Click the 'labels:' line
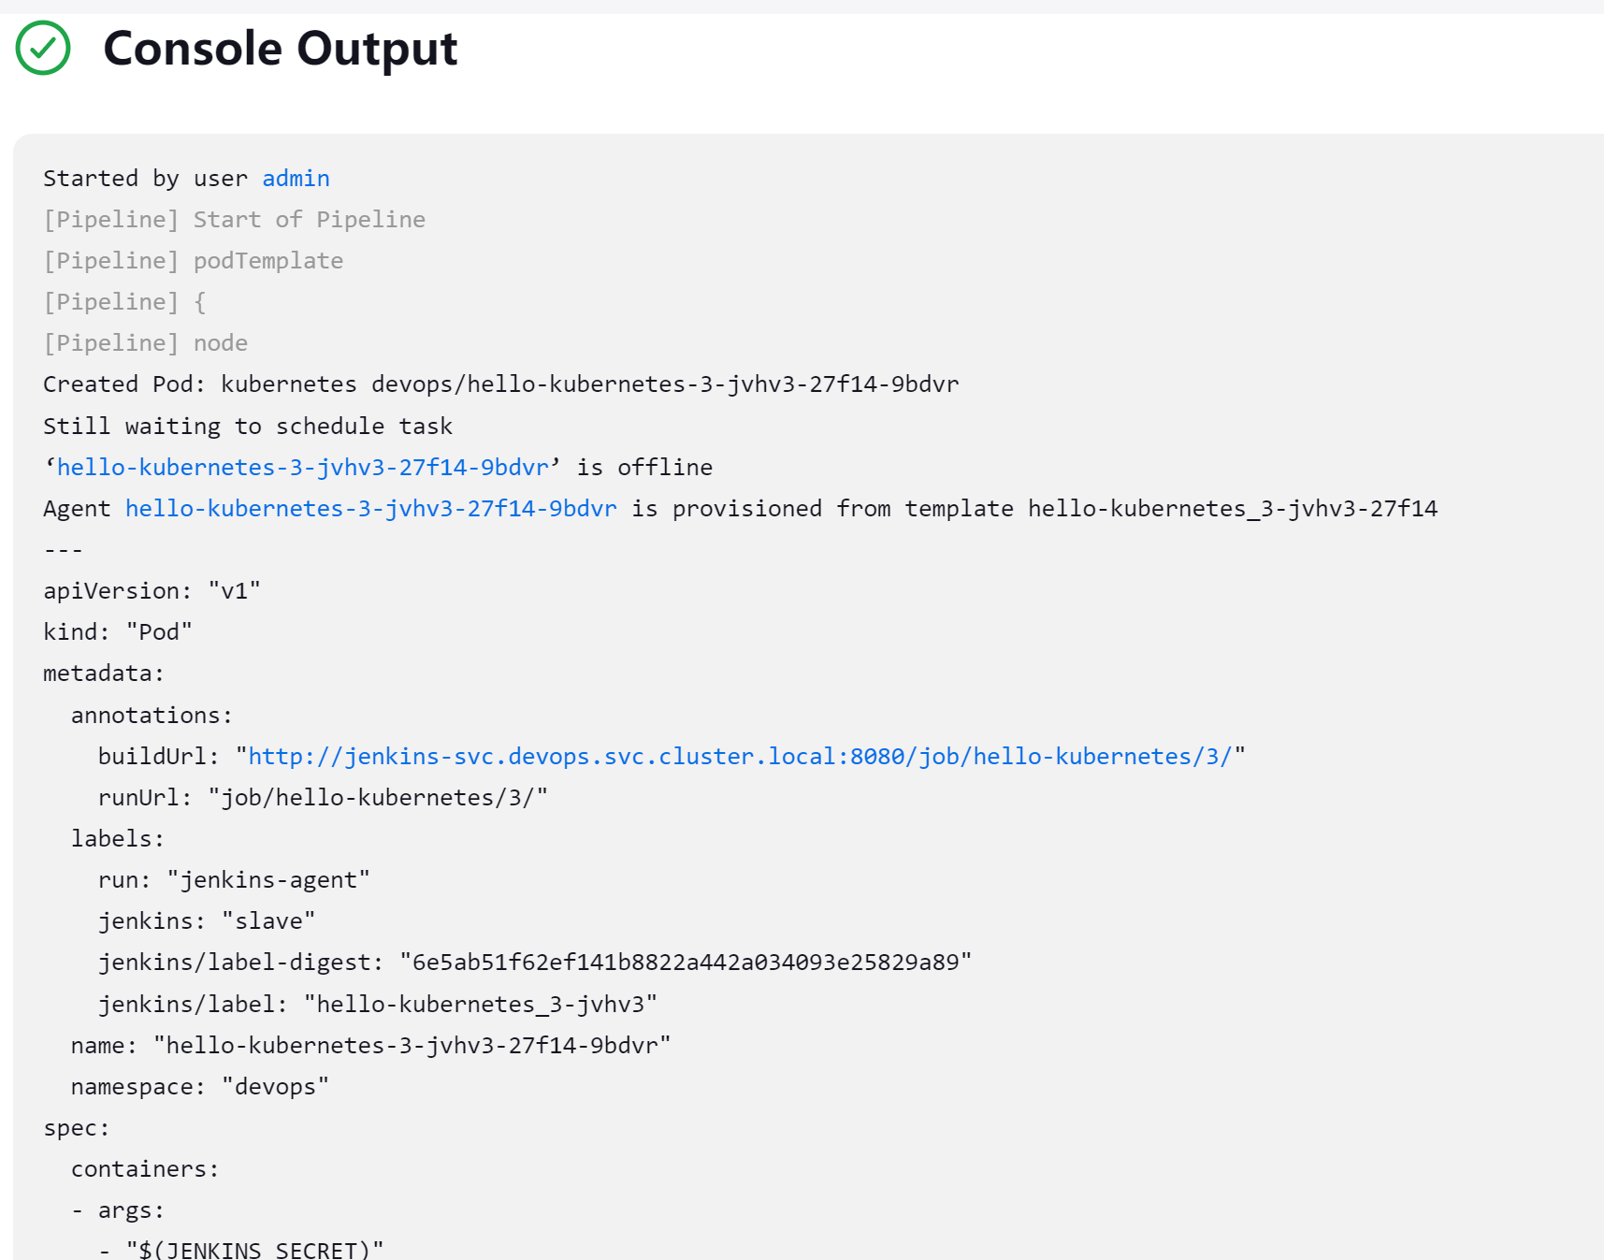The image size is (1604, 1260). click(118, 839)
